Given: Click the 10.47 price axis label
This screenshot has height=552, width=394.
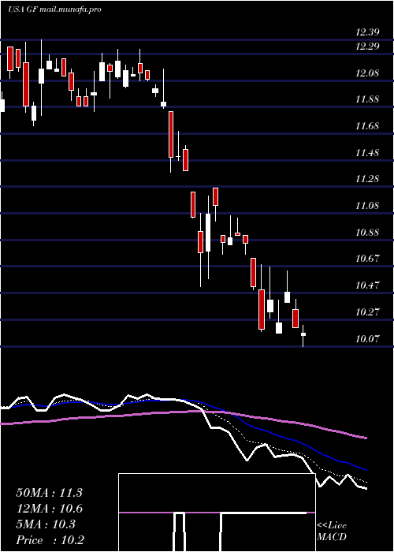Looking at the screenshot, I should [367, 285].
